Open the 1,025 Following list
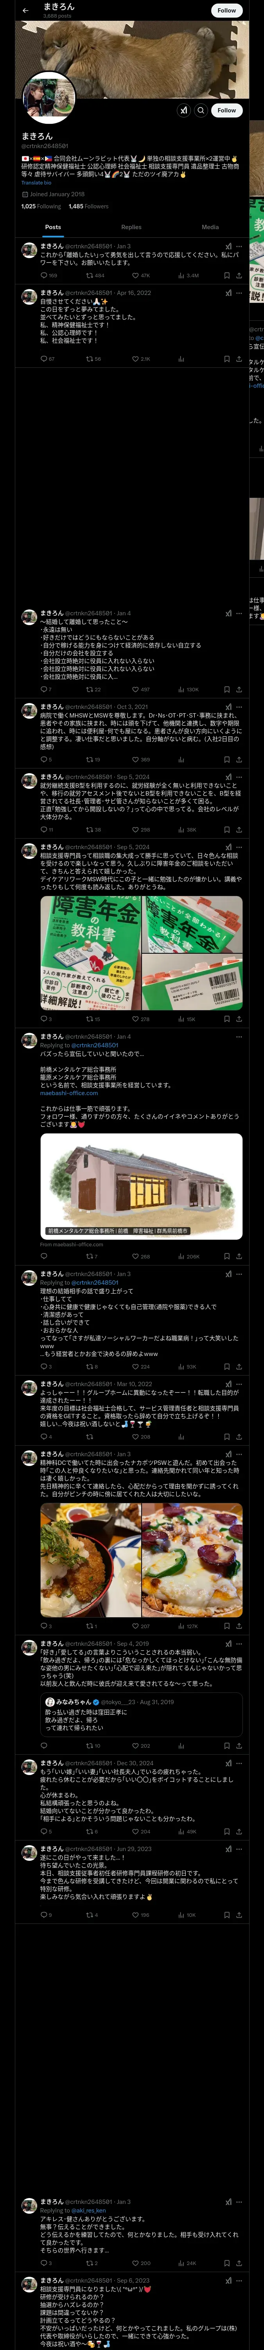264x2350 pixels. pyautogui.click(x=41, y=206)
